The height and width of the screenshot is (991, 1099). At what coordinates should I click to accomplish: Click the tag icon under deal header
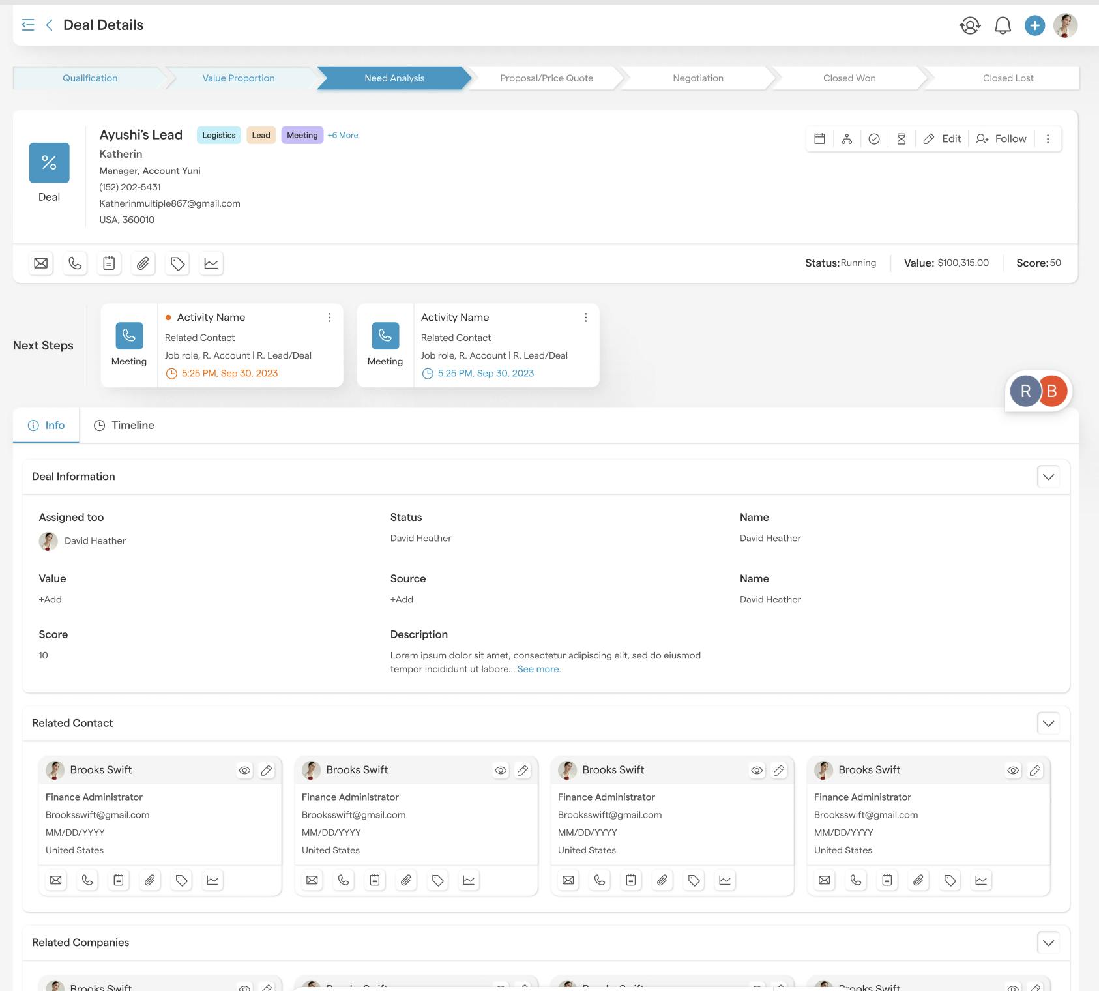[177, 263]
